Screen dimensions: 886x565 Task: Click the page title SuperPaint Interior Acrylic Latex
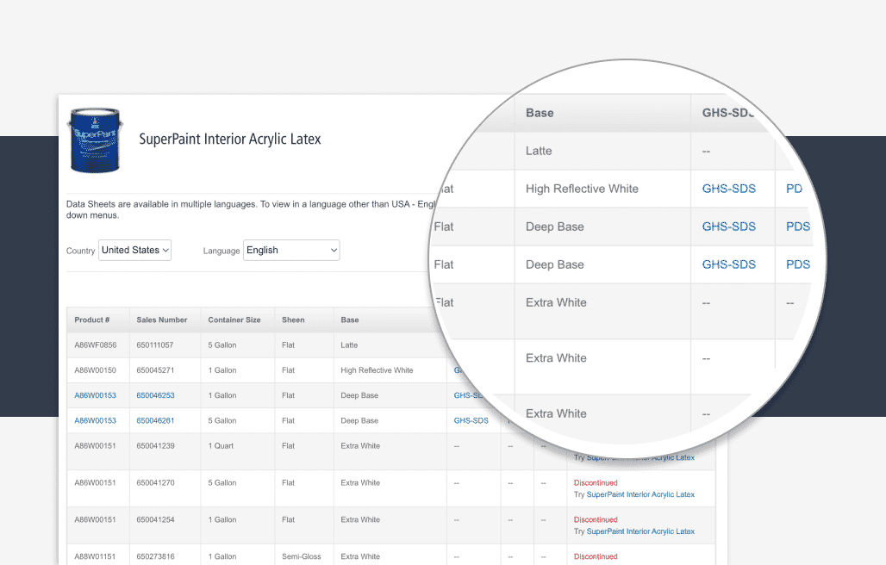230,140
